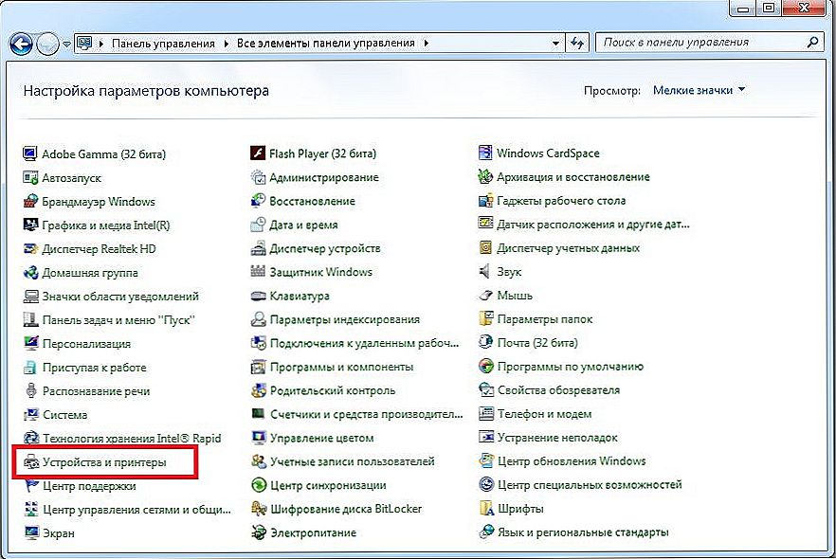836x559 pixels.
Task: Open the Диспетчер устройств icon
Action: (258, 248)
